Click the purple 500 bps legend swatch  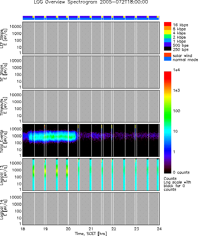(x=168, y=44)
